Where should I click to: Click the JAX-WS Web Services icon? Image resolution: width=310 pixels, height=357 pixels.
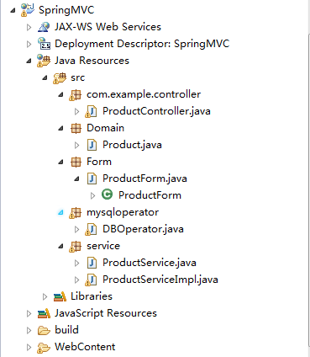pos(44,27)
